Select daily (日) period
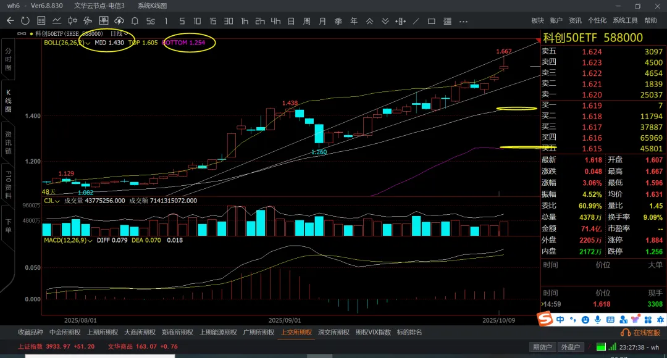This screenshot has width=667, height=358. point(291,21)
